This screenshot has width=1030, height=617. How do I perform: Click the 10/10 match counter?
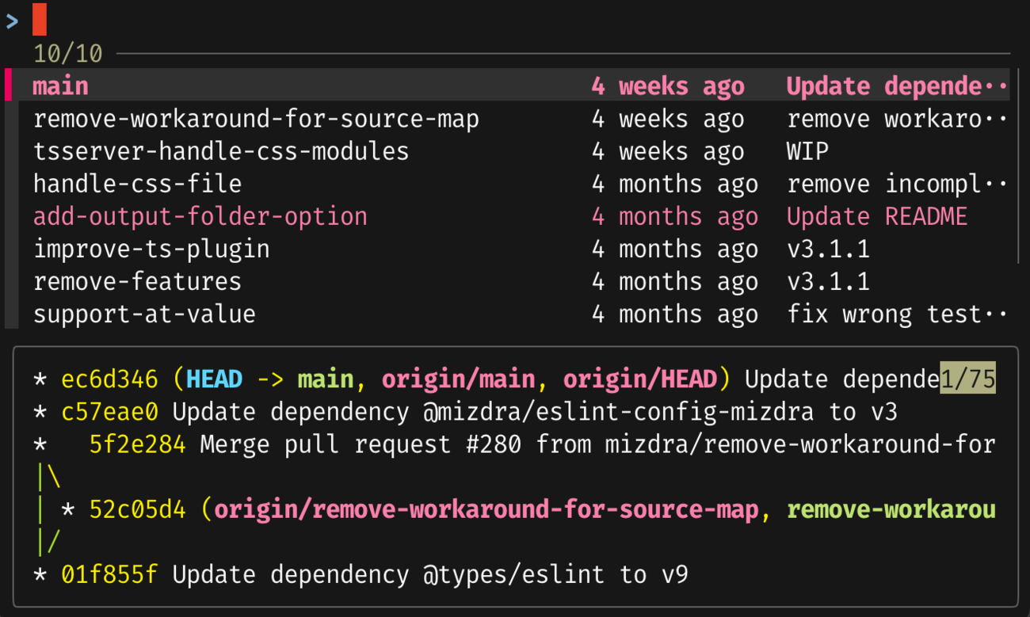(68, 54)
